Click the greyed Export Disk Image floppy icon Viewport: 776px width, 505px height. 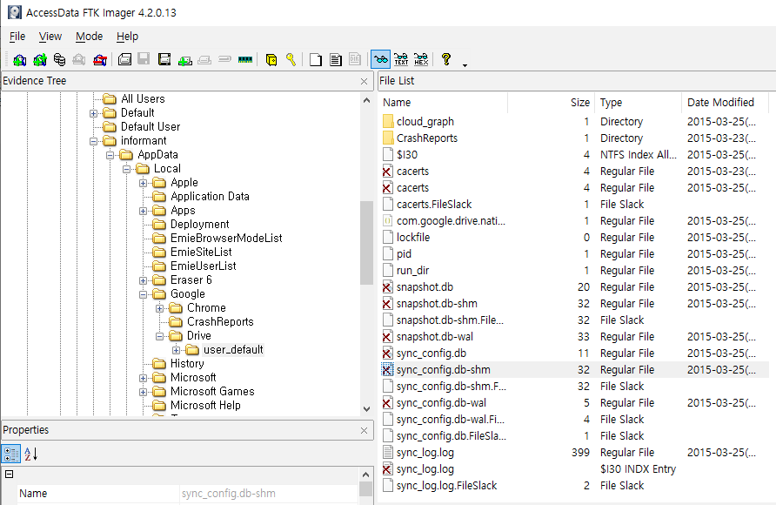coord(144,60)
